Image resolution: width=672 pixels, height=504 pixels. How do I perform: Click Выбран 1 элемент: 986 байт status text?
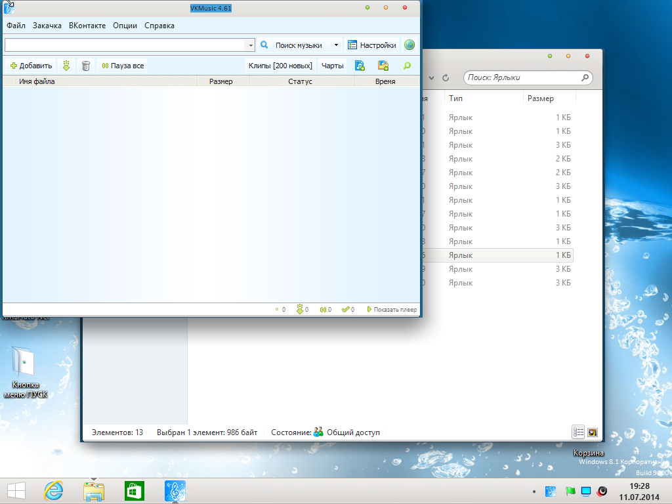point(207,432)
